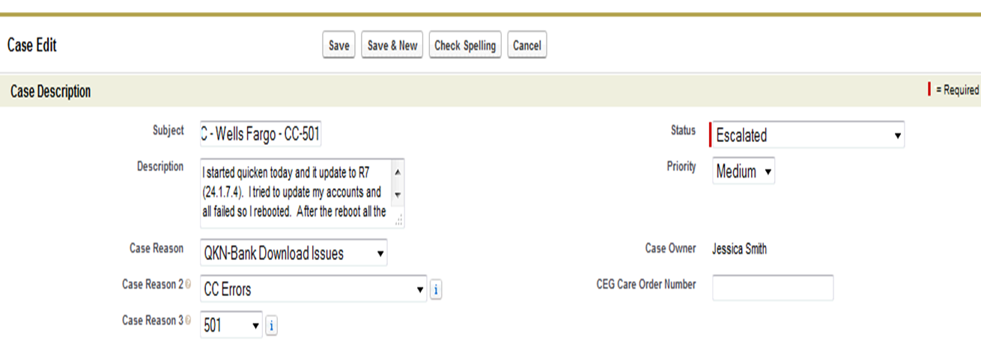Click the Save & New button
This screenshot has width=981, height=358.
point(392,46)
